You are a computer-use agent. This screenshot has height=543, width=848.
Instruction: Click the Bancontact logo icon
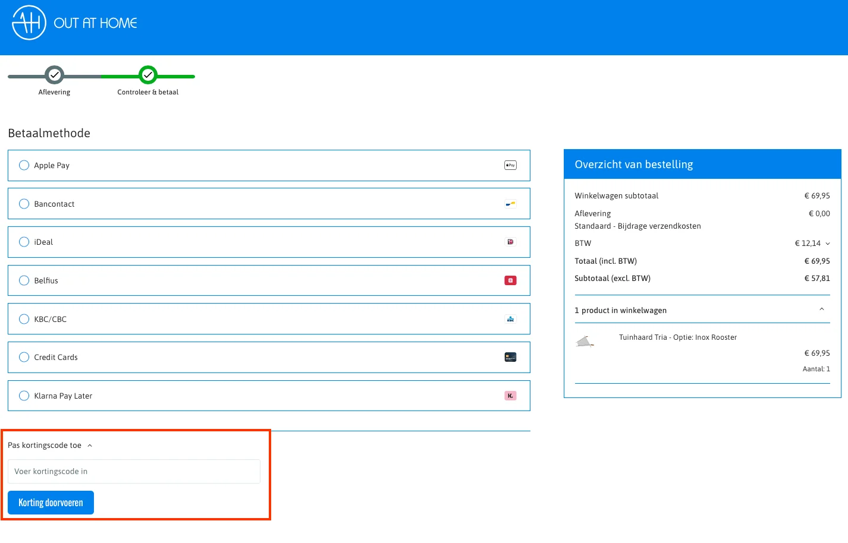pyautogui.click(x=510, y=204)
